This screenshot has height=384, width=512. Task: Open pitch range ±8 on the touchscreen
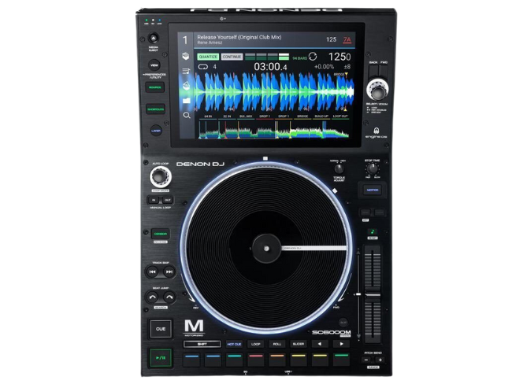(x=347, y=67)
